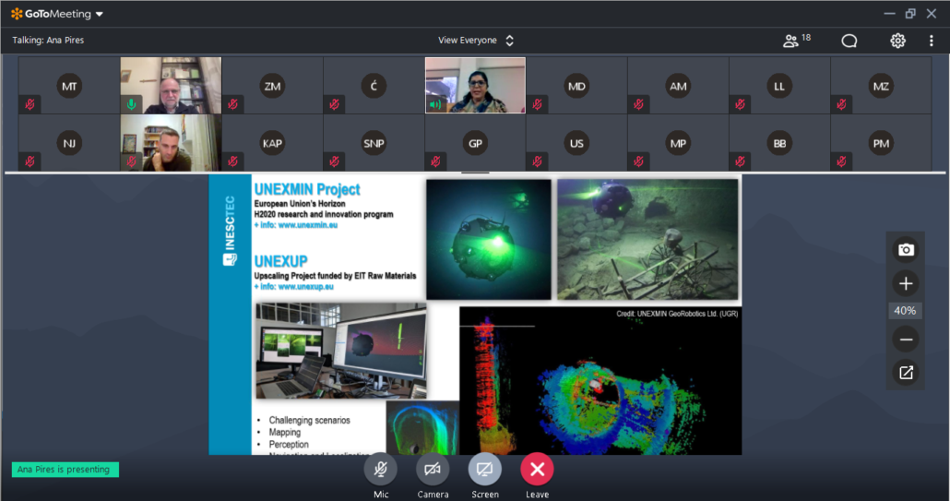
Task: Select SNP participant tile
Action: 374,143
